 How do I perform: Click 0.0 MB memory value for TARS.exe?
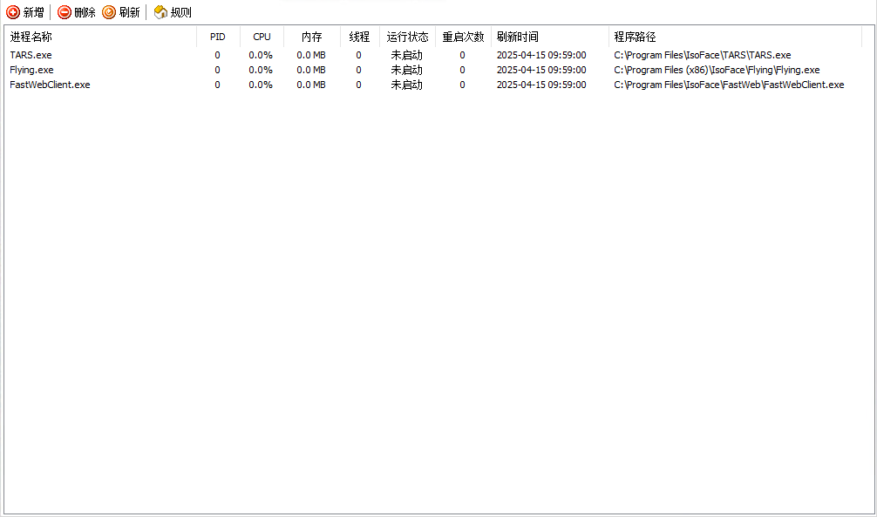click(x=311, y=56)
